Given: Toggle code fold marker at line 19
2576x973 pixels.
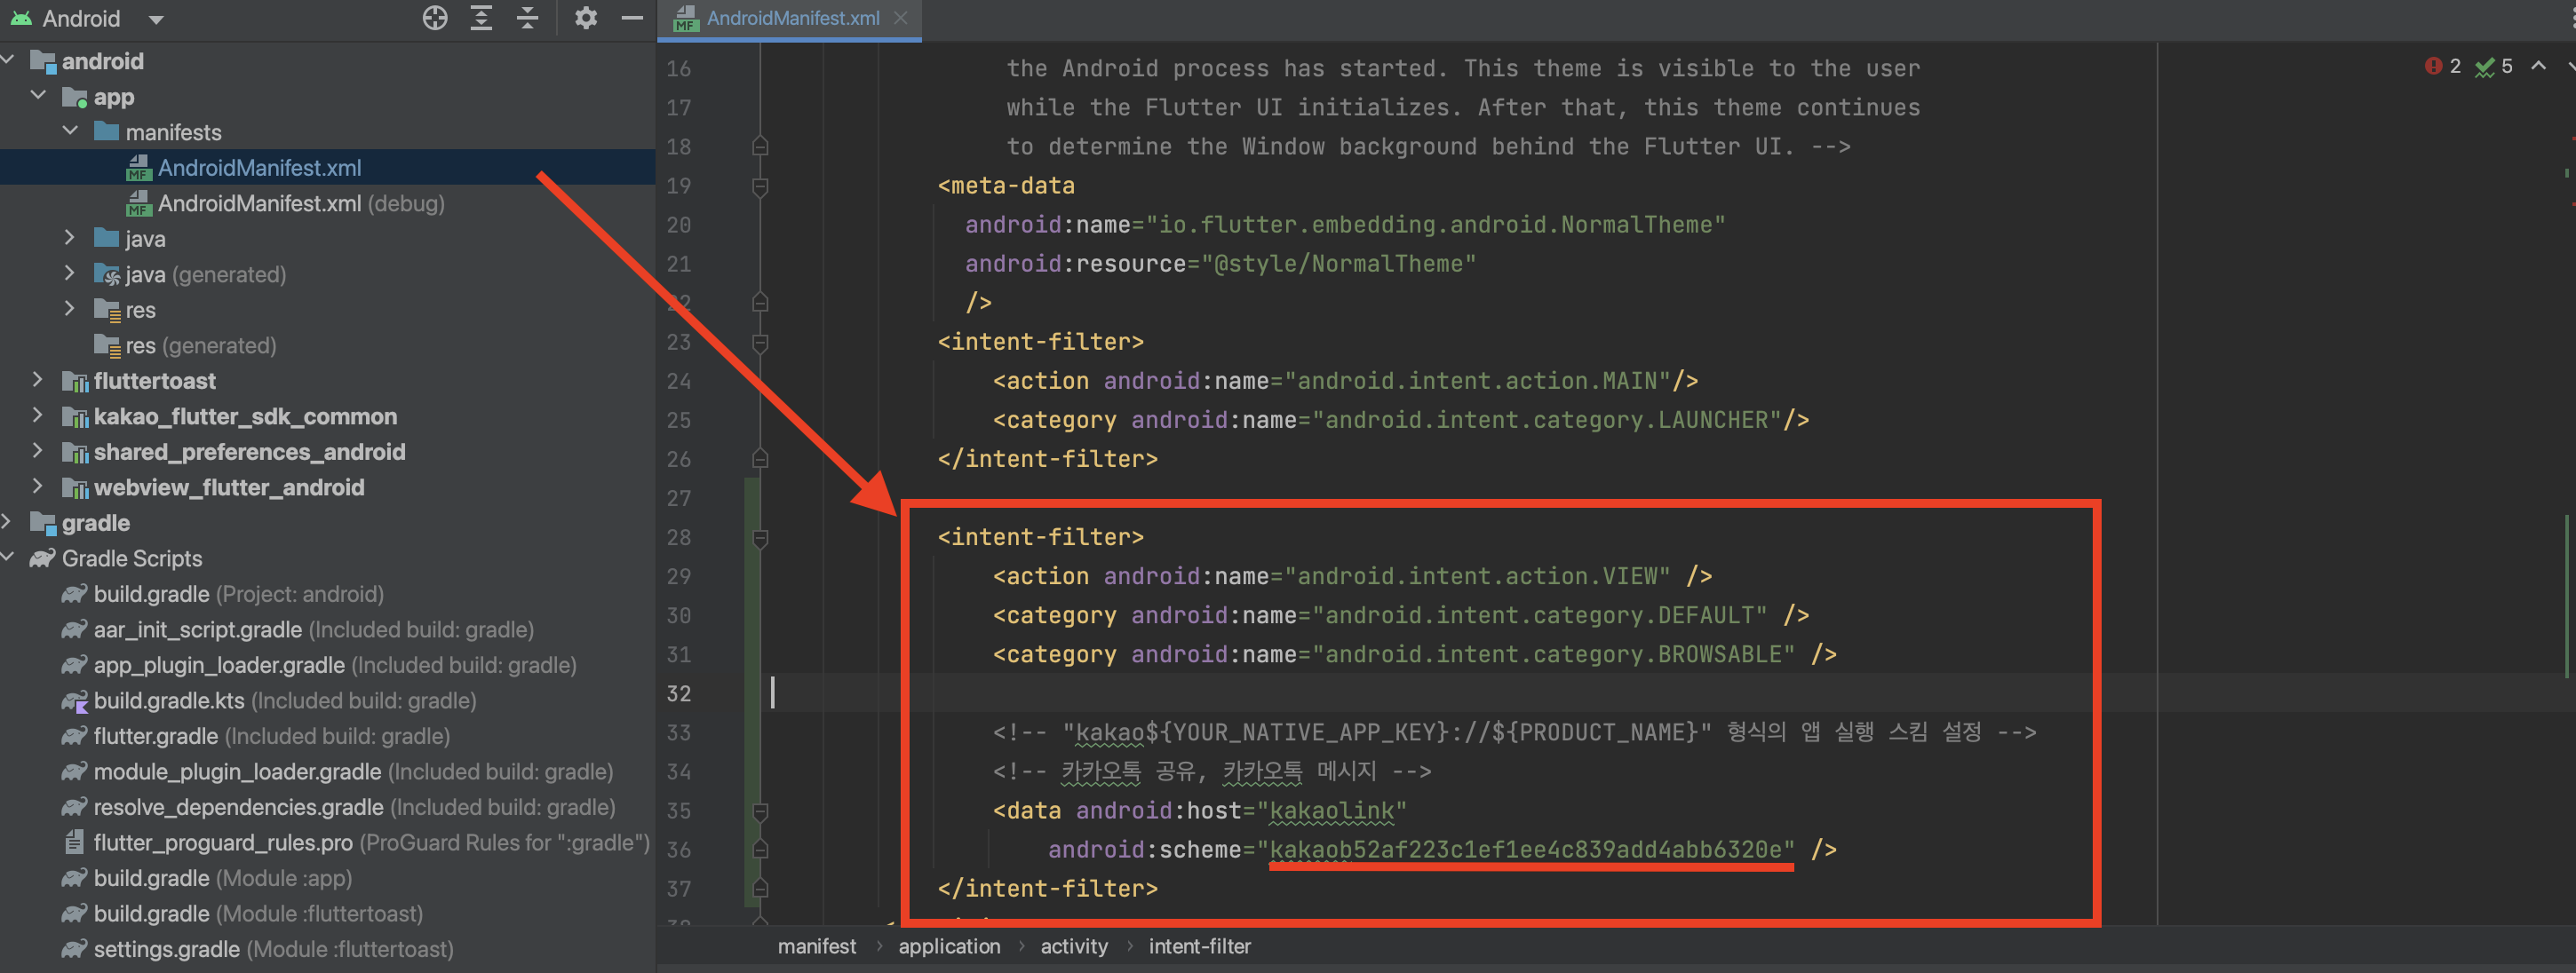Looking at the screenshot, I should coord(760,186).
